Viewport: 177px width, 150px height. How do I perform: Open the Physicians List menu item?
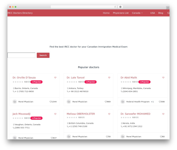point(121,13)
